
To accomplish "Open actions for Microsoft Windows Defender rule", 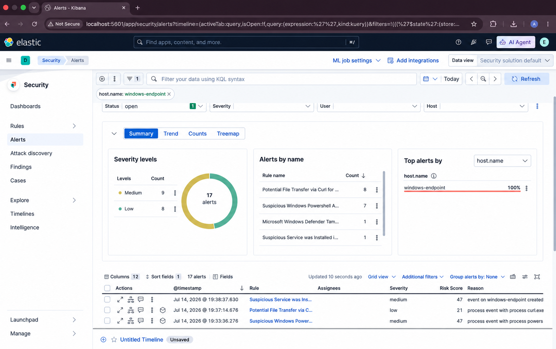I will click(377, 222).
